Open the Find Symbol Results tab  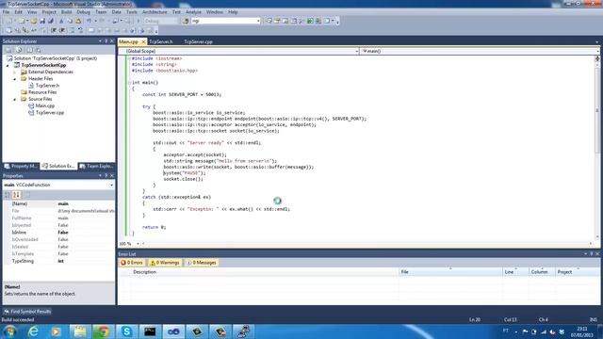click(27, 312)
